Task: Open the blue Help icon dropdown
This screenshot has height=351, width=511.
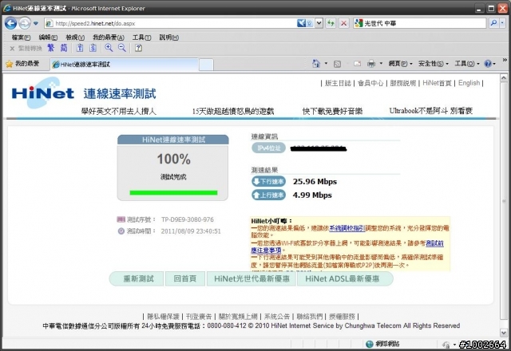Action: coord(489,64)
